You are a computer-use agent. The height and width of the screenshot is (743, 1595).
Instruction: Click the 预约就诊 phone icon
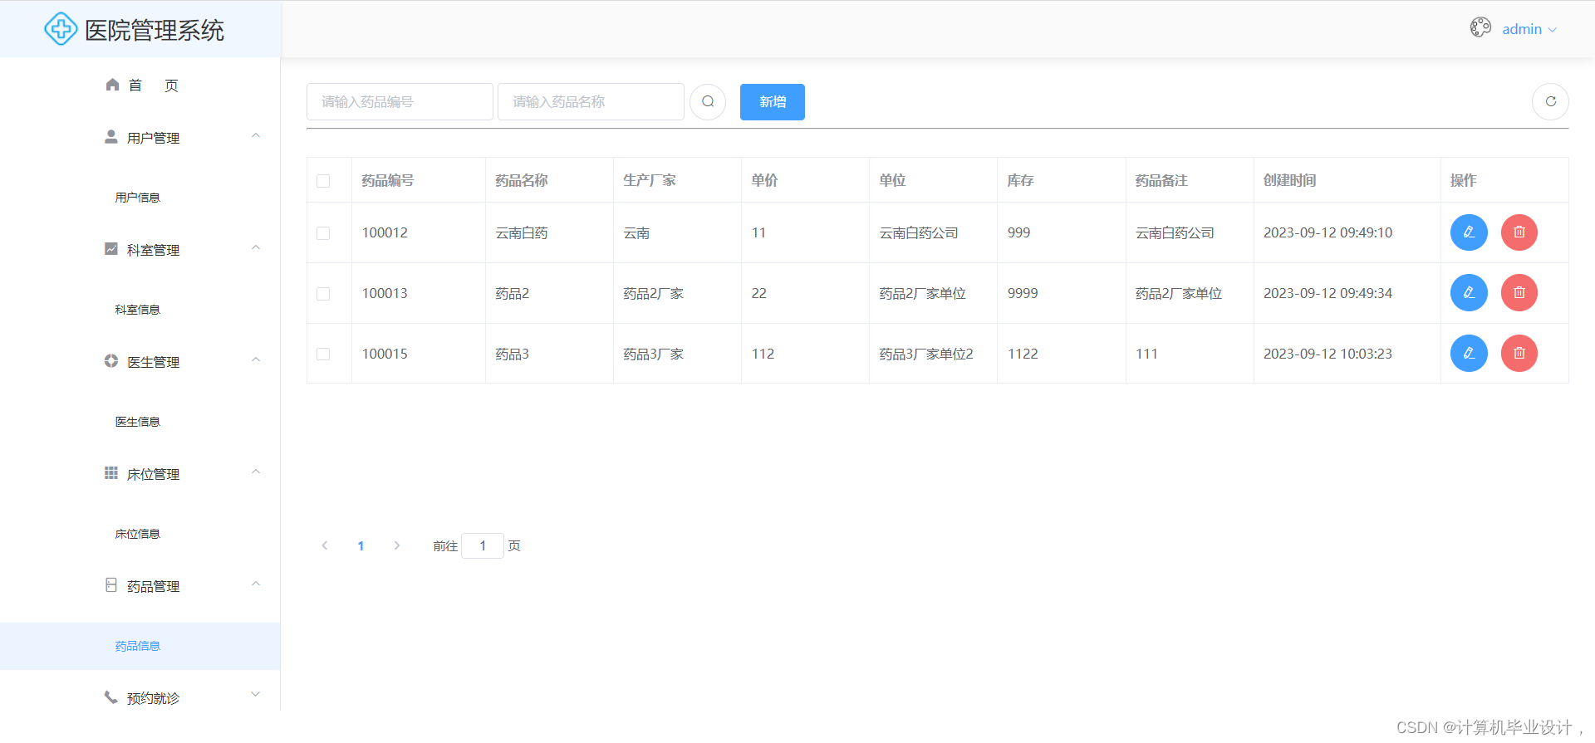(x=111, y=697)
